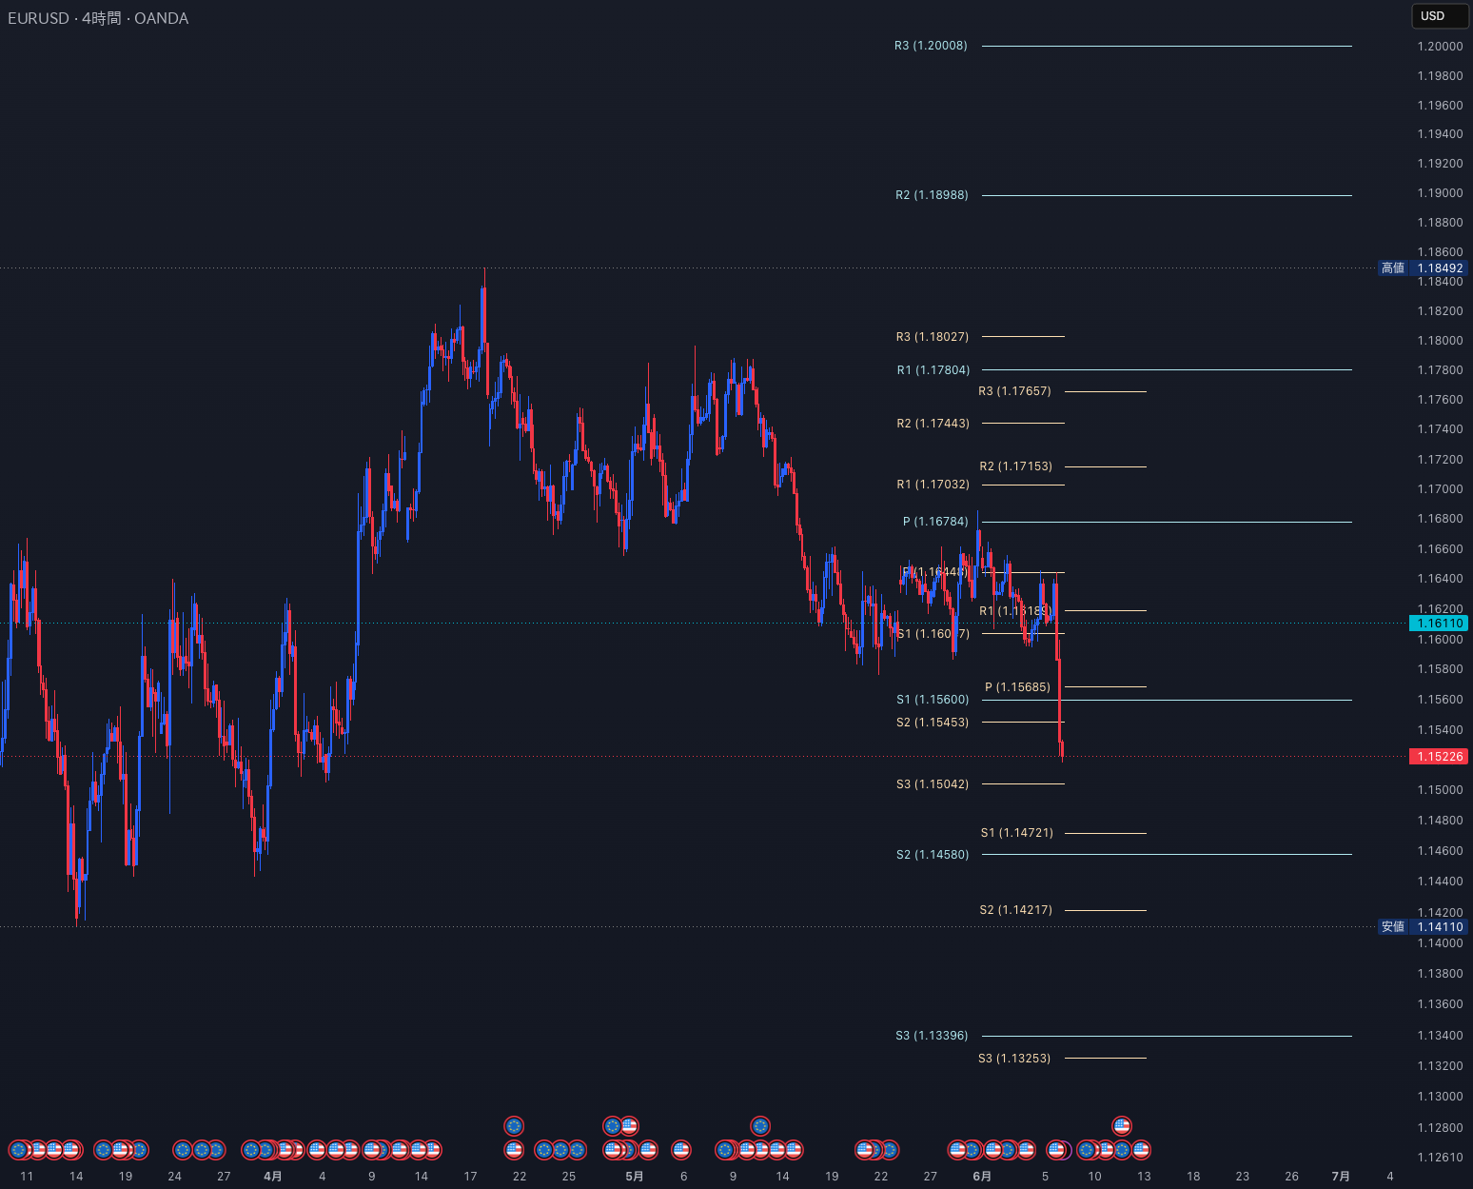Click the rightmost EU flag event above March 19
Viewport: 1473px width, 1189px height.
tap(139, 1150)
